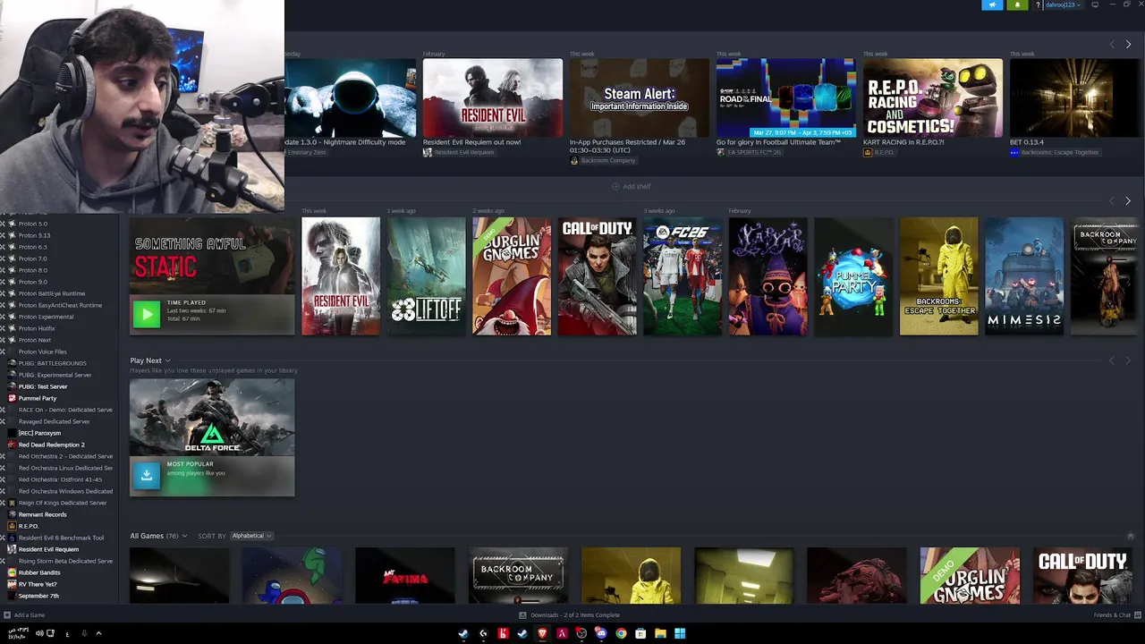Click Add shelf button
This screenshot has height=644, width=1145.
pos(632,186)
